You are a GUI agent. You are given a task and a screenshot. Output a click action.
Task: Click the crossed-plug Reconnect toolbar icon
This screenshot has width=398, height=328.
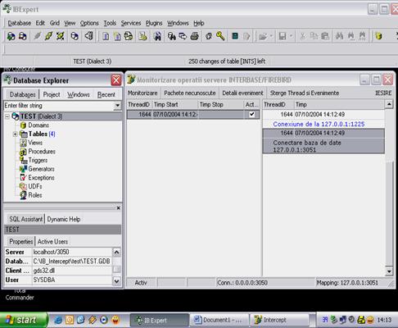click(x=61, y=36)
